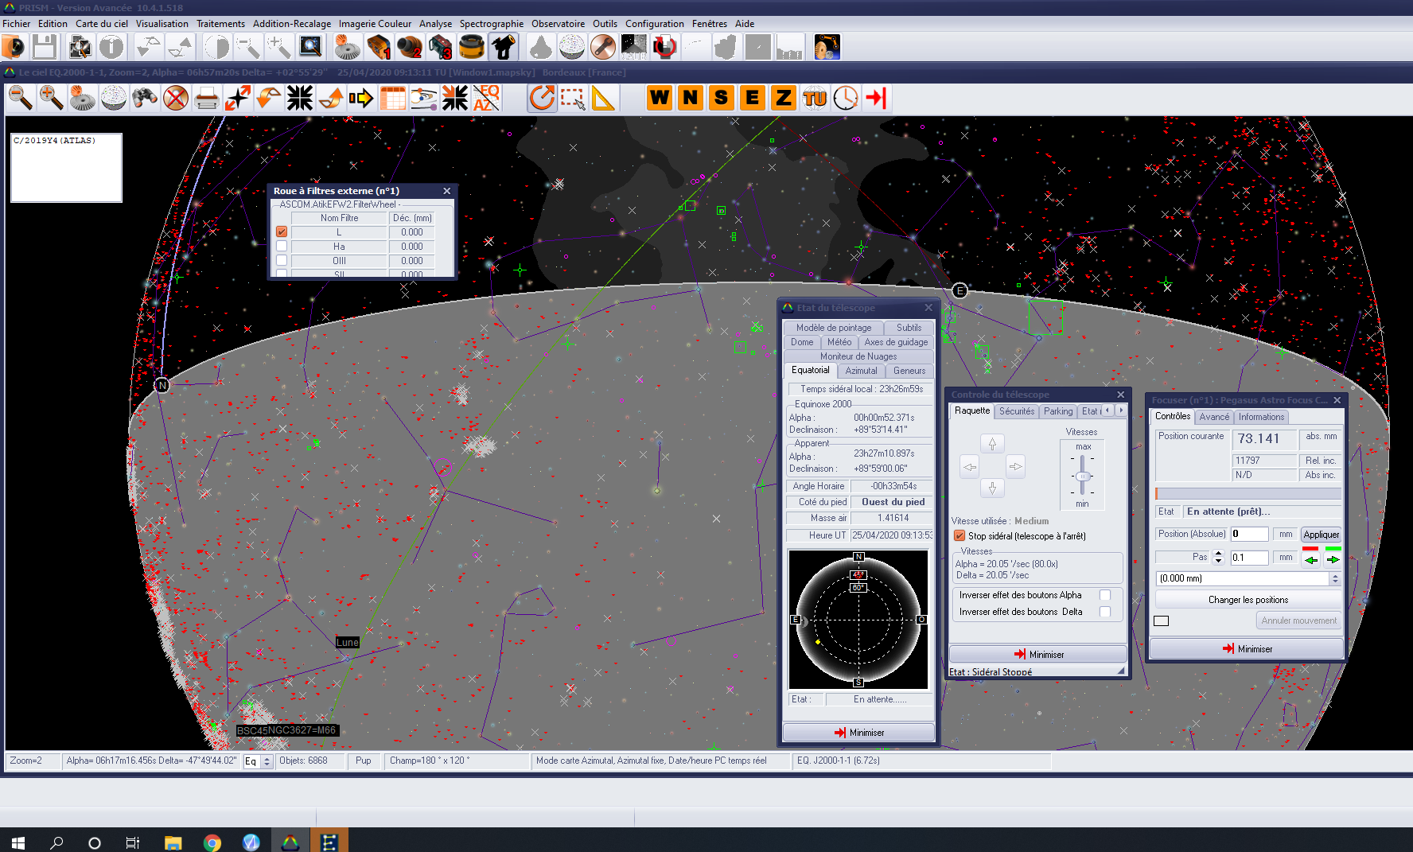
Task: Click the Appliquer button
Action: tap(1321, 535)
